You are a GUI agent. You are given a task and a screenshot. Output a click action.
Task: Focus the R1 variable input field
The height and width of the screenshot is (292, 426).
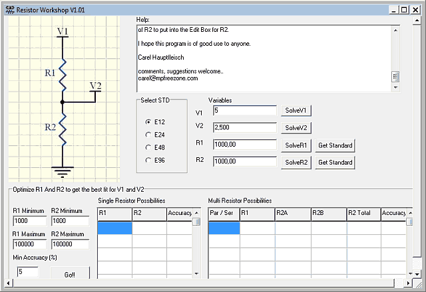point(244,145)
